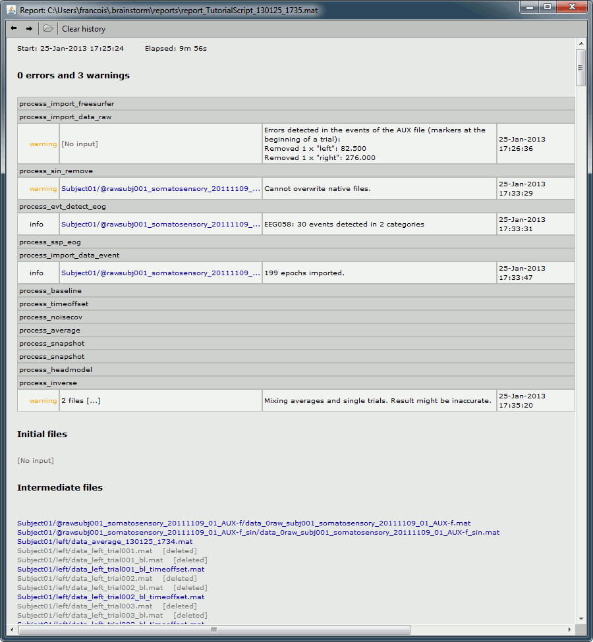The width and height of the screenshot is (593, 642).
Task: Open the Subject01 link in the '199 epochs imported' row
Action: [x=160, y=273]
